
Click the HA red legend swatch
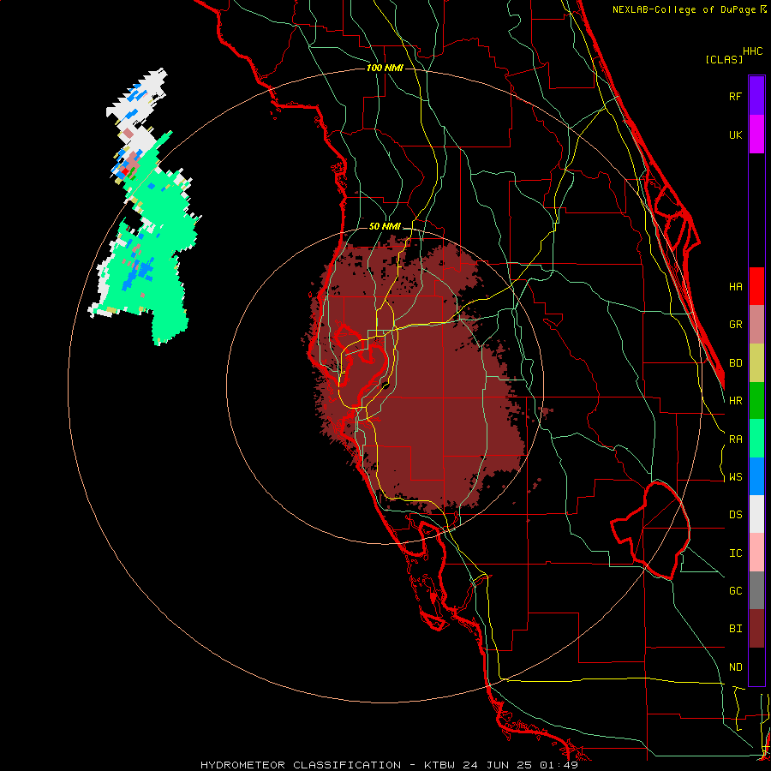pos(756,286)
